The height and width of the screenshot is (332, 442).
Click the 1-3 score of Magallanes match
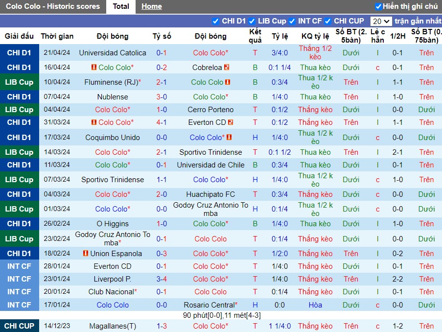[x=162, y=326]
